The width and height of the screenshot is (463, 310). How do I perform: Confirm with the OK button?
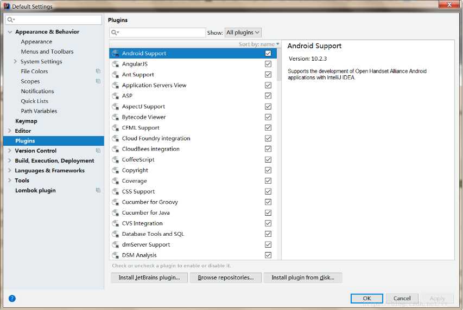tap(367, 298)
